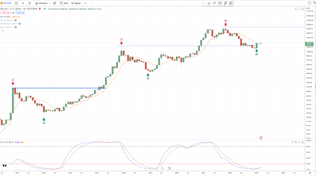Select the green up arrow labeled 47
Screen dimensions: 316x176
[148, 75]
